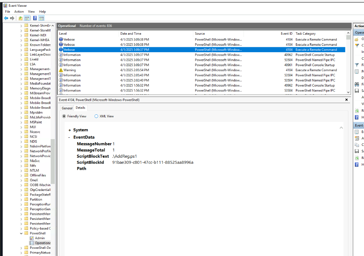
Task: Toggle the Show/Hide Action Pane toolbar icon
Action: (x=42, y=18)
